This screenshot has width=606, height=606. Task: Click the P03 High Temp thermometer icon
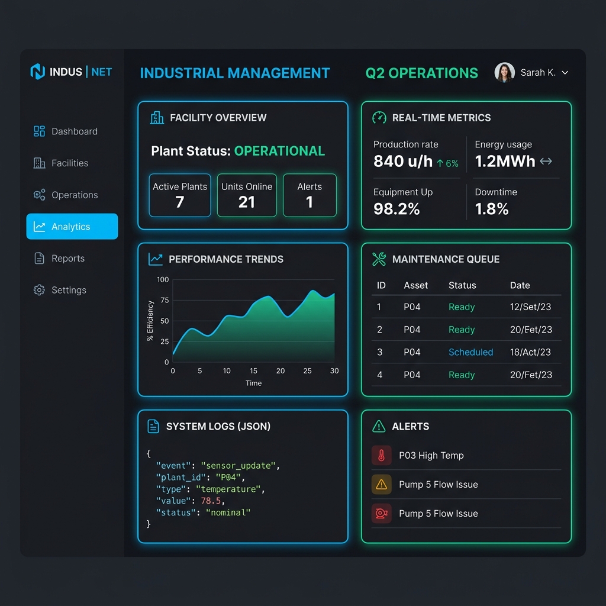pyautogui.click(x=381, y=455)
